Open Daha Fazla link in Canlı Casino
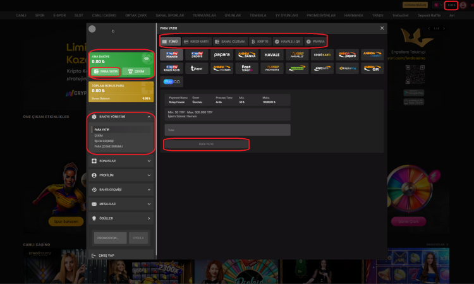Viewport: 474px width, 284px height. (x=437, y=244)
